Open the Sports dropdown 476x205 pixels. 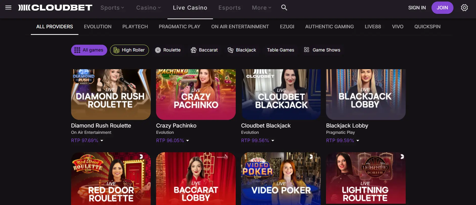tap(112, 8)
